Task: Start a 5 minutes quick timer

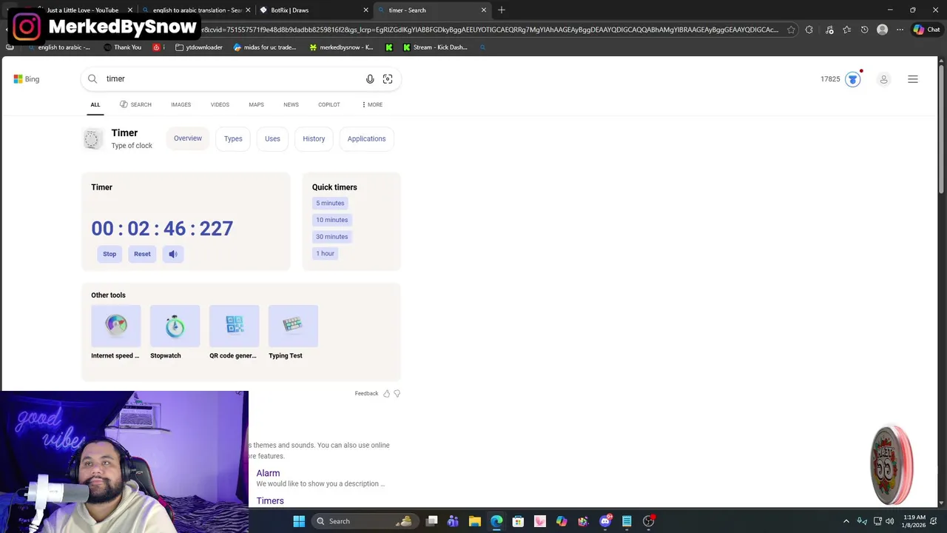Action: point(330,203)
